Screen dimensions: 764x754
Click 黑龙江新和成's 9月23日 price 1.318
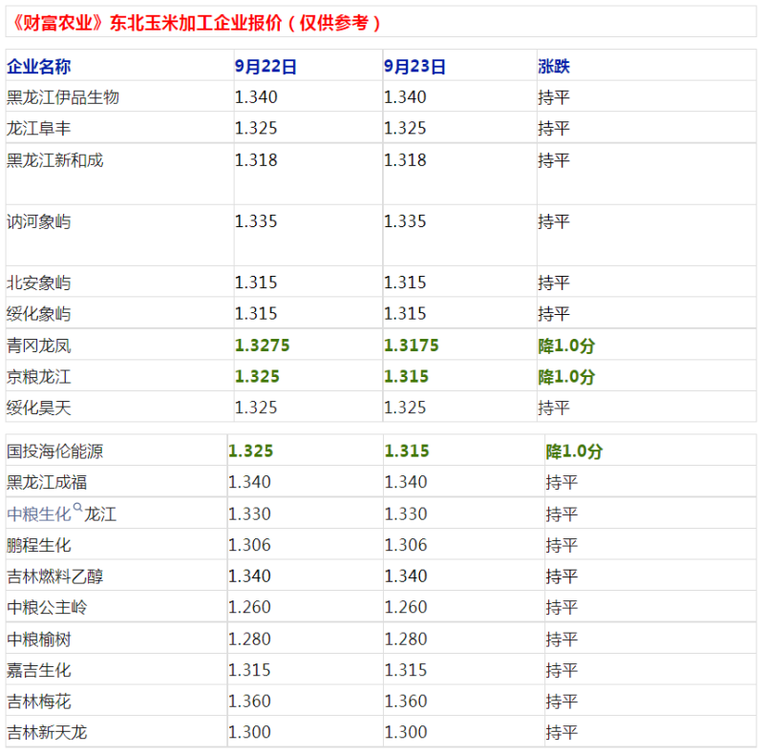(x=405, y=160)
